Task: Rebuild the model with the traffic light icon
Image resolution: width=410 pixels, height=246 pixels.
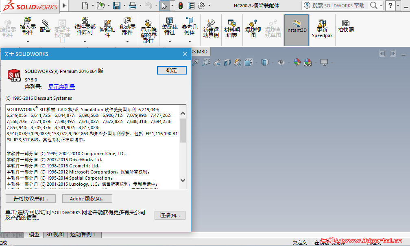Action: click(181, 5)
